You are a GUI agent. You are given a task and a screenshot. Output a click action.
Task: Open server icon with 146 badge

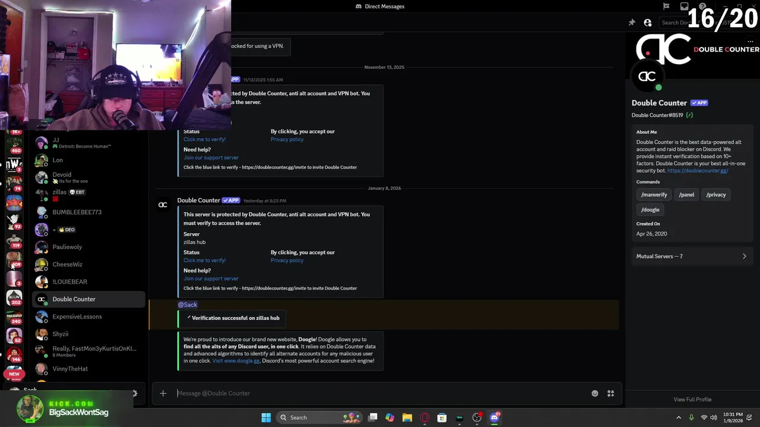(14, 354)
